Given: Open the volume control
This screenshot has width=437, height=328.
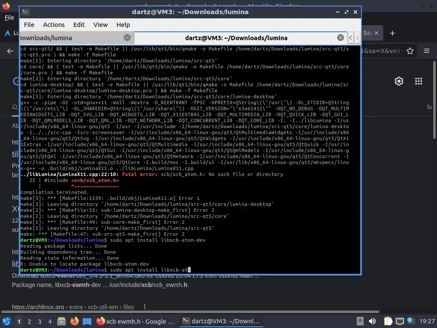Looking at the screenshot, I should pyautogui.click(x=372, y=321).
